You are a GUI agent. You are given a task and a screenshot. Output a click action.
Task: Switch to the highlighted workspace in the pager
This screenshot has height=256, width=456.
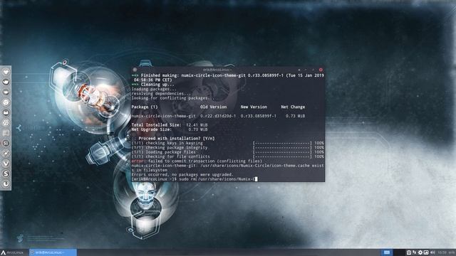(387, 252)
